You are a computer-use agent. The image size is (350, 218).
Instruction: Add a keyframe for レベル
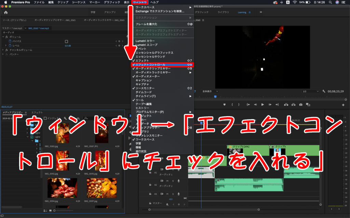(x=119, y=46)
